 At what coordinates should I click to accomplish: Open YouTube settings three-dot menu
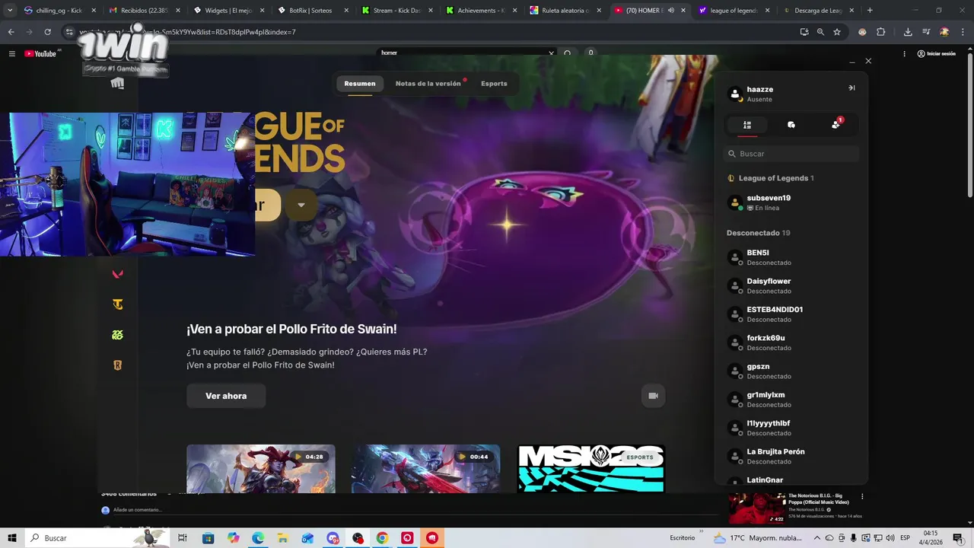(904, 53)
